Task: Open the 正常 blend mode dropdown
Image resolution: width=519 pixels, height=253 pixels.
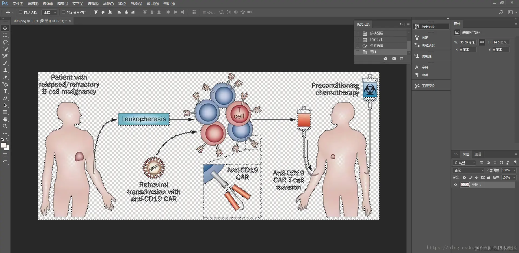Action: coord(468,170)
